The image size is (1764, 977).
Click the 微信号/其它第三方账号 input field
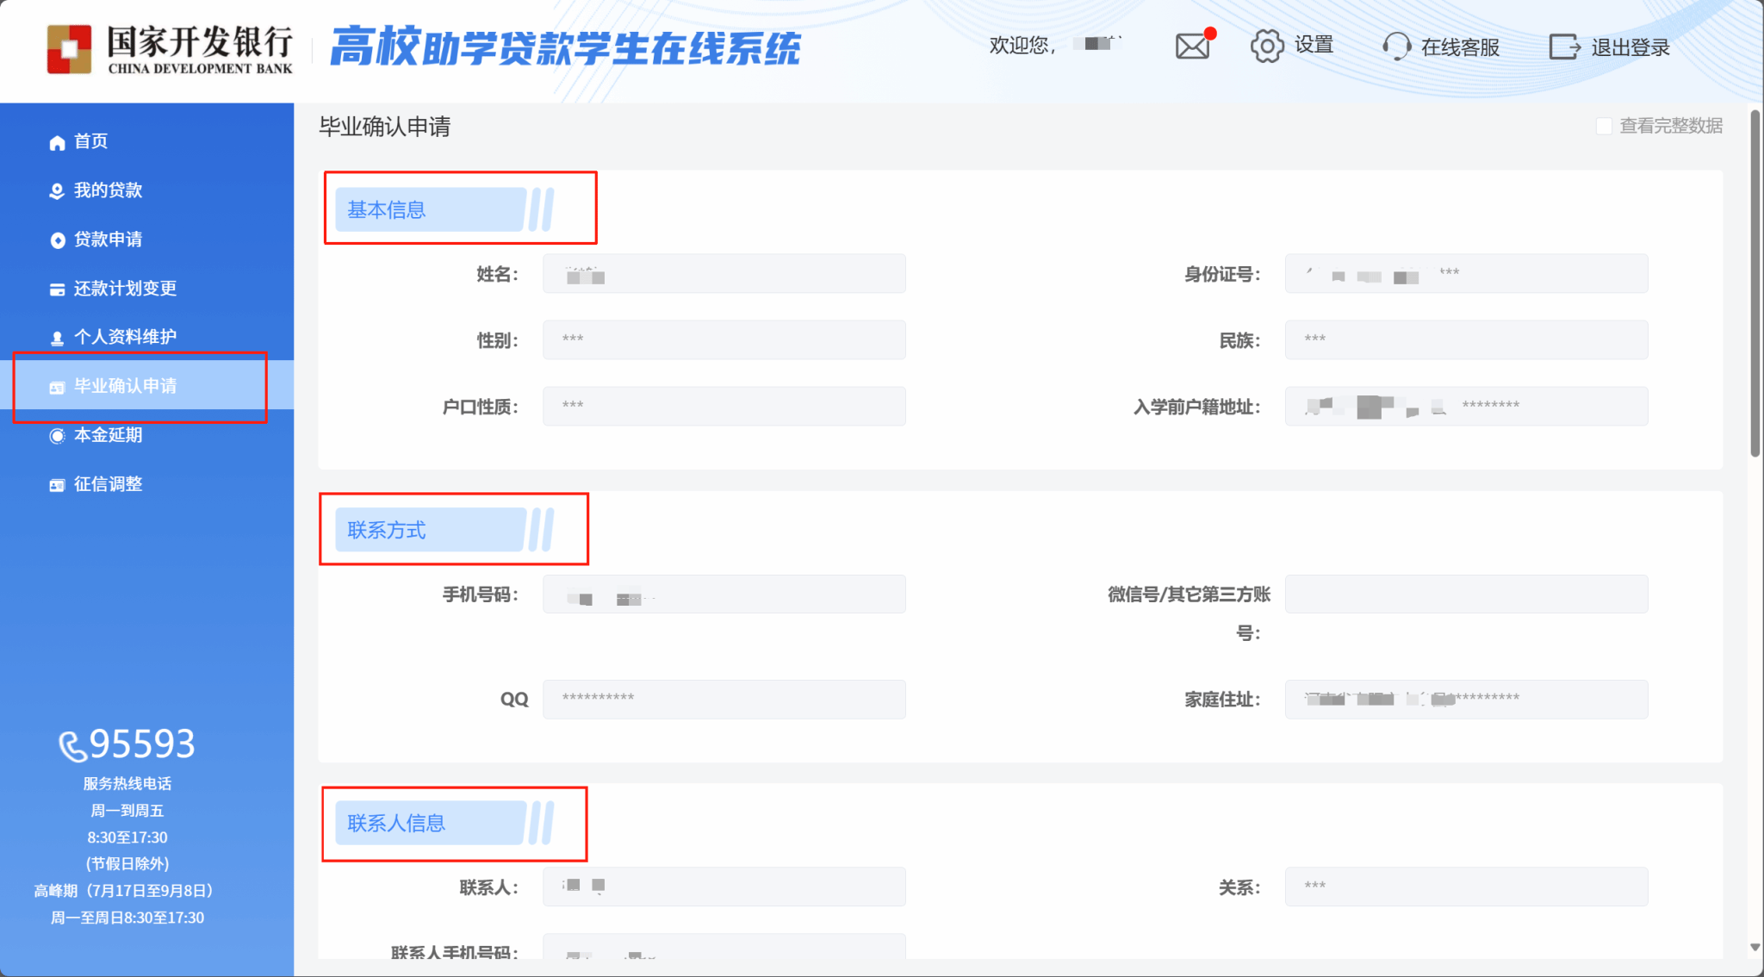coord(1466,594)
